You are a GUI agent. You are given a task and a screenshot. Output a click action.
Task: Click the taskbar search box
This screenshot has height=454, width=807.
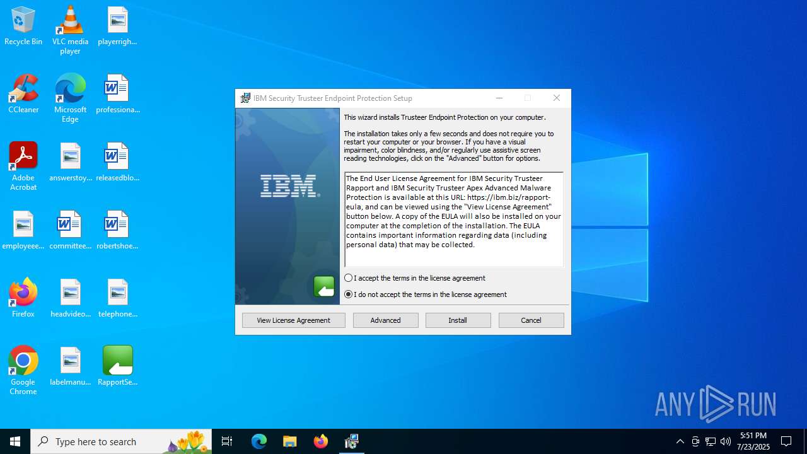click(121, 441)
